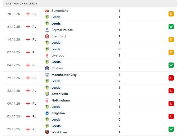The width and height of the screenshot is (179, 136).
Task: Select the 25.10.25 match date
Action: [14, 129]
